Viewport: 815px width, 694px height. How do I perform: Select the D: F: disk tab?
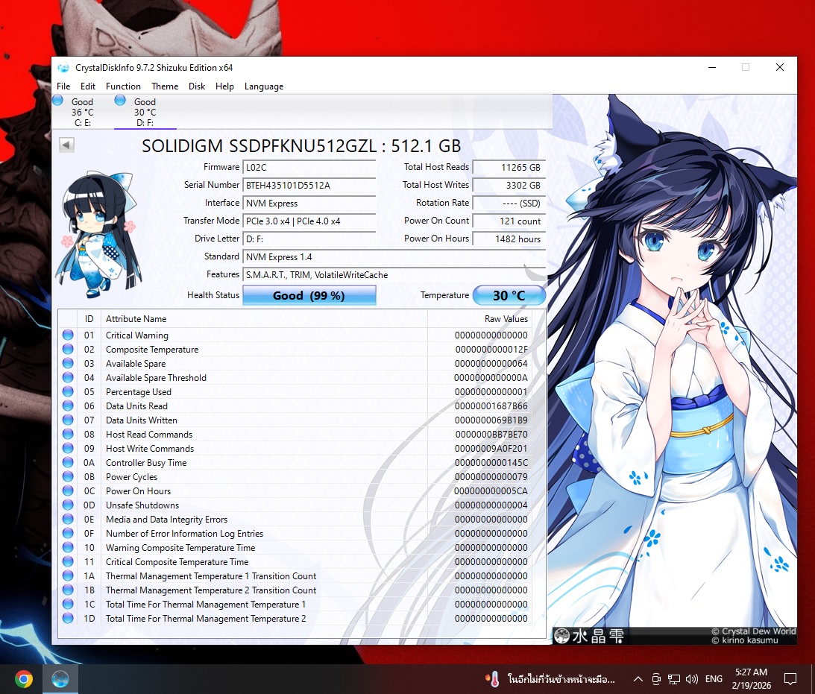145,112
